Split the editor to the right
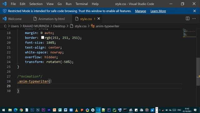The height and width of the screenshot is (113, 200). coord(187,19)
